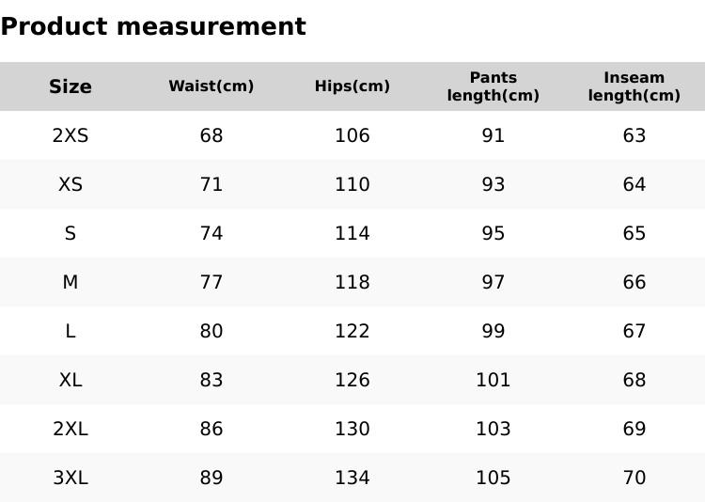705x502 pixels.
Task: Click the Inseam length(cm) column header
Action: pos(634,86)
